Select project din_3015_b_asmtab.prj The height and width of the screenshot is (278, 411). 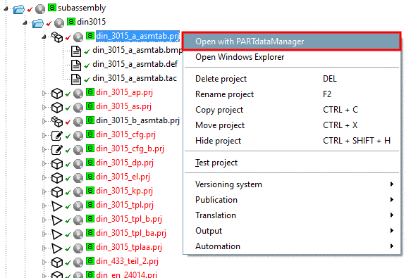[138, 120]
